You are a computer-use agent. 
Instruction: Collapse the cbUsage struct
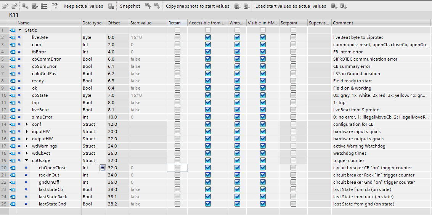tap(27, 160)
